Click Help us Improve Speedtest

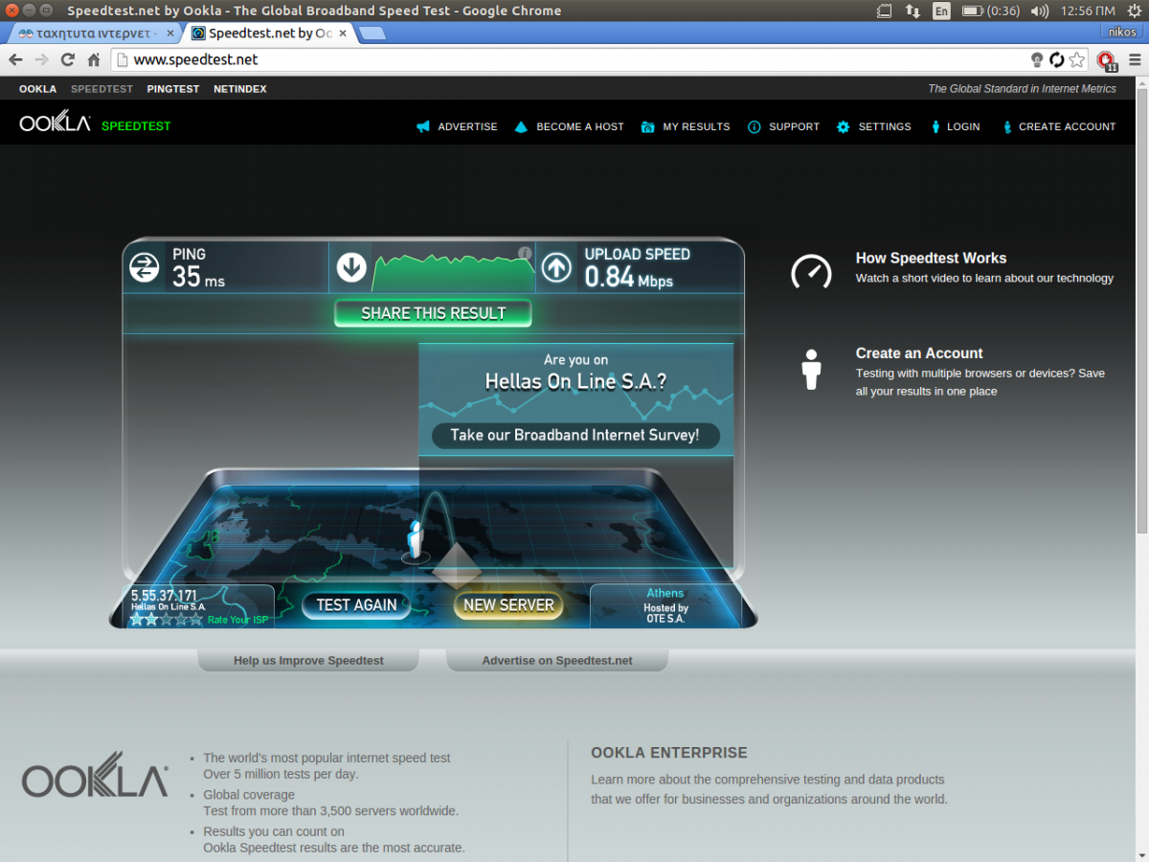pos(308,661)
